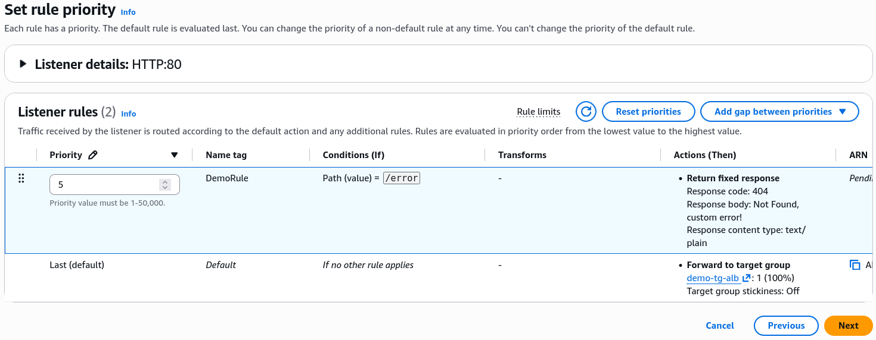Cancel the rule priority wizard
Image resolution: width=876 pixels, height=340 pixels.
click(x=720, y=326)
